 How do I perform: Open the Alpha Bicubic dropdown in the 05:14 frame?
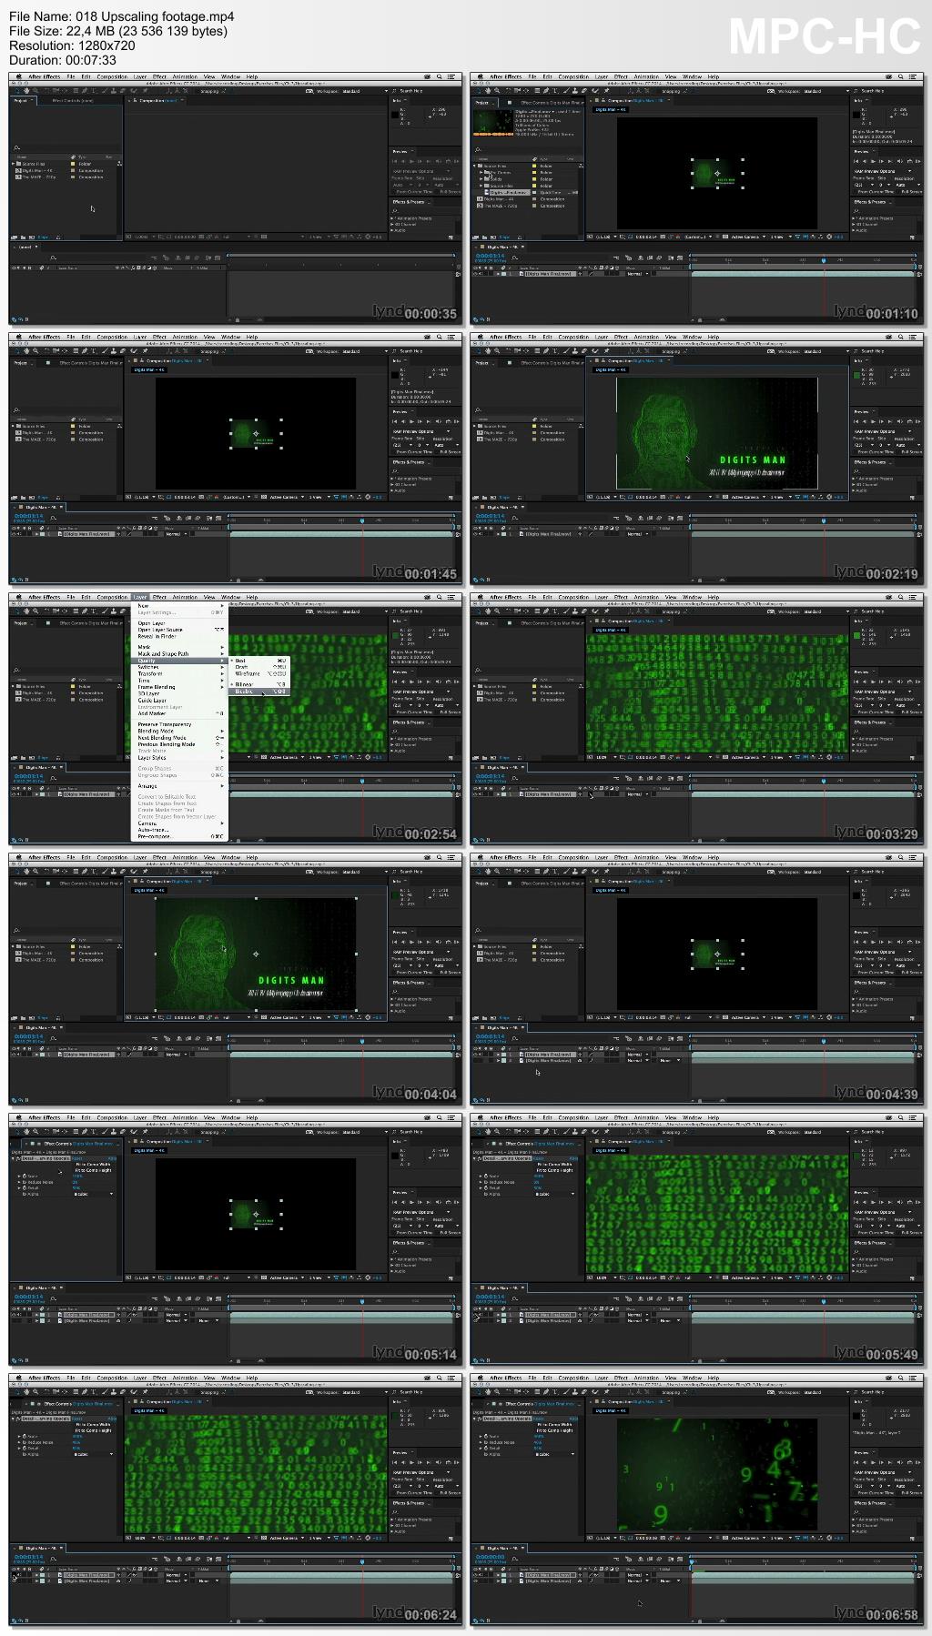point(94,1194)
